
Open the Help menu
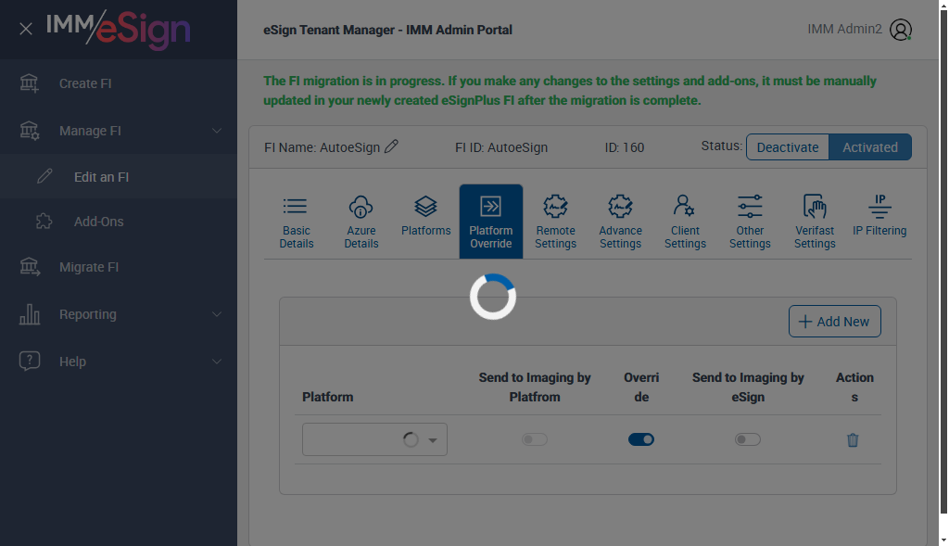[x=119, y=362]
